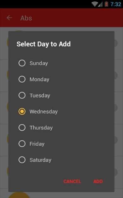123x198 pixels.
Task: Tap the back arrow next to Abs
Action: click(x=10, y=18)
